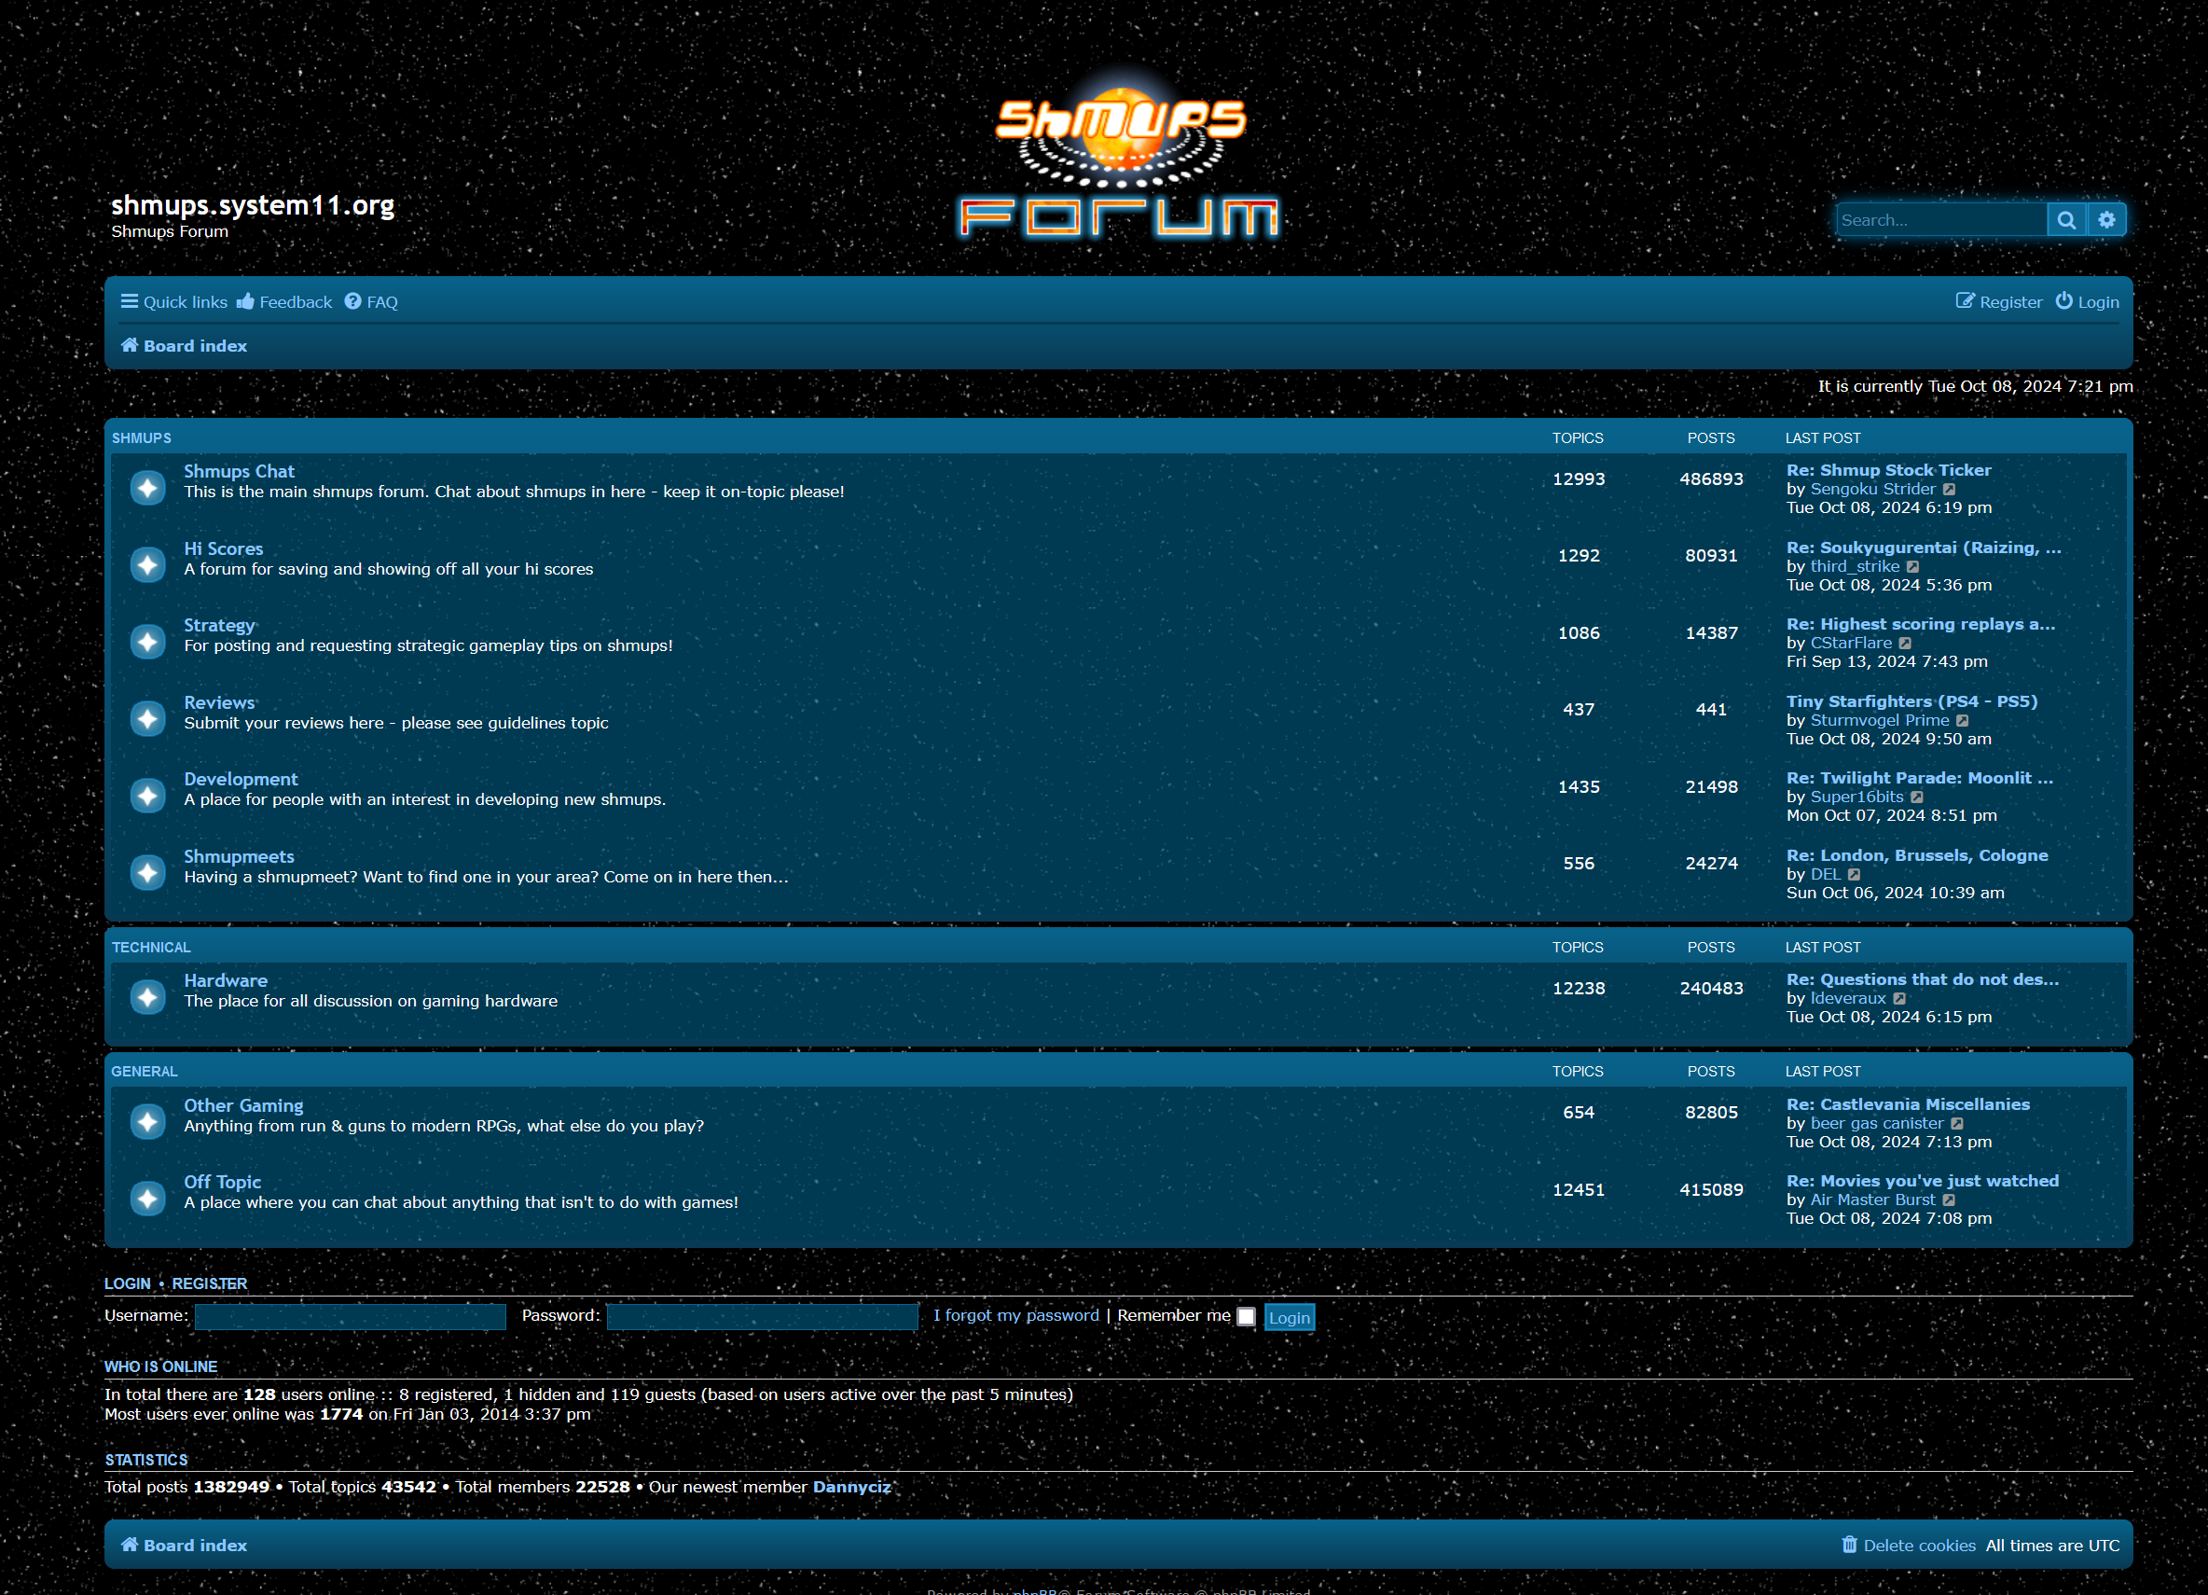Click I forgot my password link
Screen dimensions: 2208x1595
tap(1016, 1315)
